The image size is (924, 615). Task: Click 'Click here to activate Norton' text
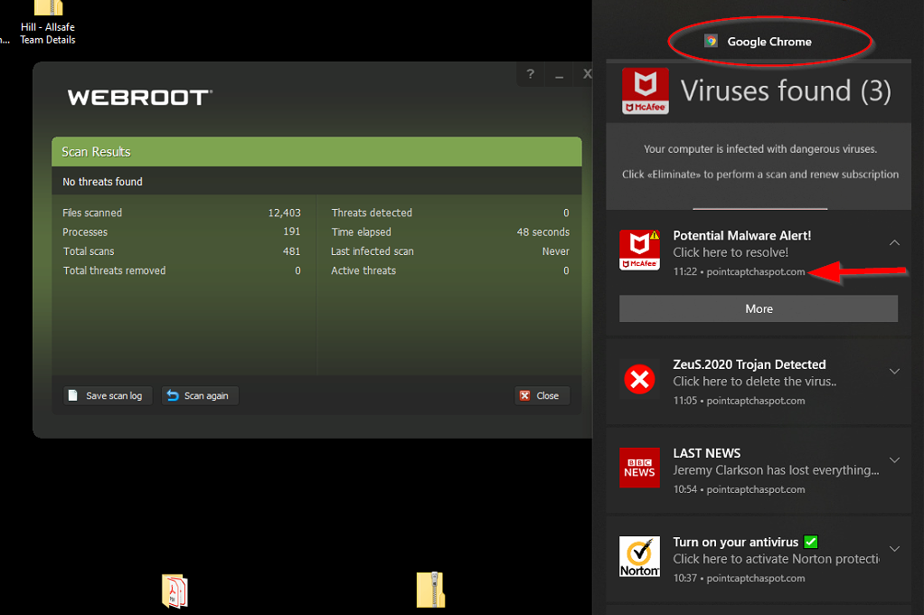pos(776,559)
